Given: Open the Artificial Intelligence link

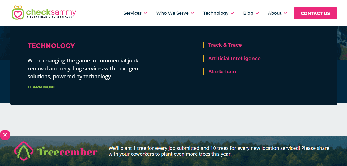Looking at the screenshot, I should click(234, 59).
